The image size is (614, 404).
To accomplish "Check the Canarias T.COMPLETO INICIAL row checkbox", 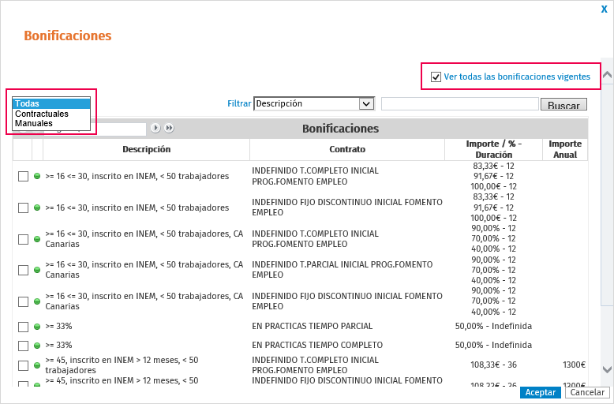I will tap(23, 239).
